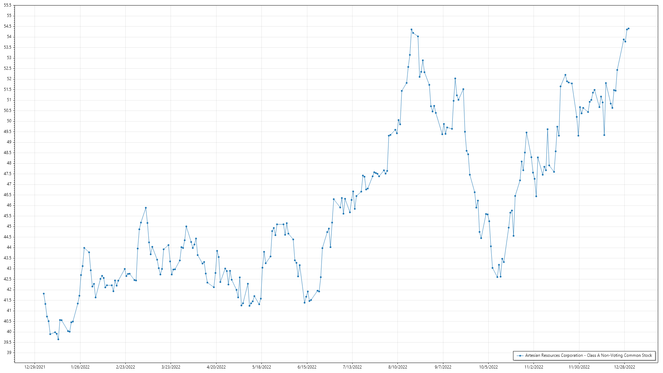Viewport: 663px width, 373px height.
Task: Select the final data point at far right
Action: pos(628,29)
